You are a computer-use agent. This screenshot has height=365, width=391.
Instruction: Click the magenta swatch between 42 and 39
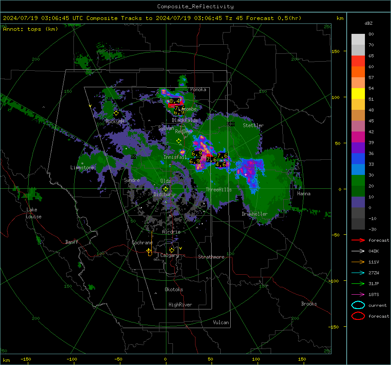(x=358, y=137)
